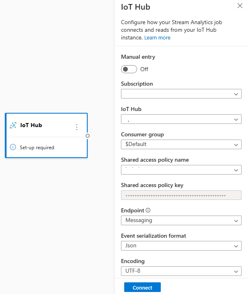Click the IoT Hub node icon
248x294 pixels.
point(13,125)
